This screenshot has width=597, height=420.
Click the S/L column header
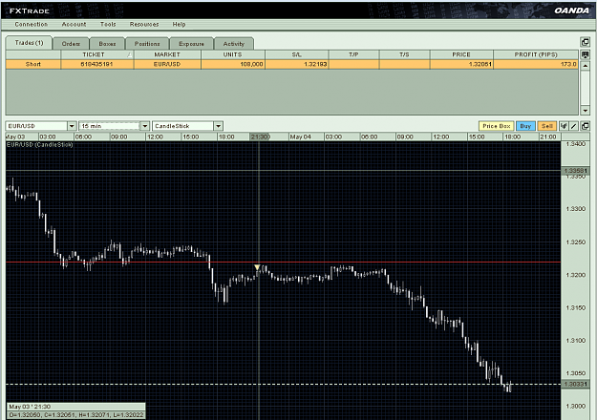point(297,54)
